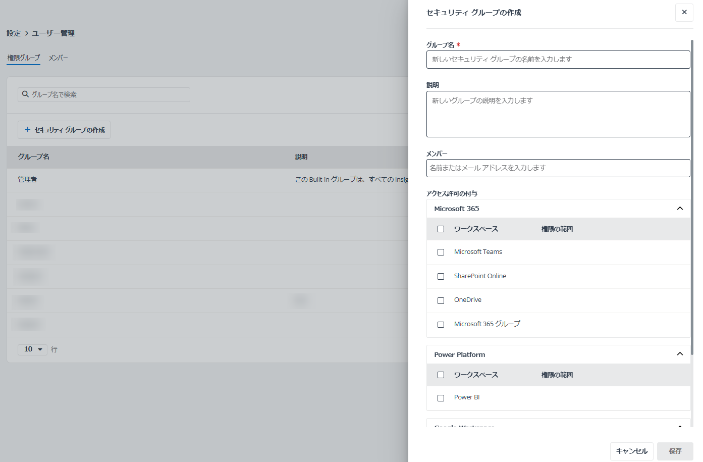Check the Microsoft 365 ワークスペース header checkbox
The width and height of the screenshot is (703, 462).
point(441,229)
